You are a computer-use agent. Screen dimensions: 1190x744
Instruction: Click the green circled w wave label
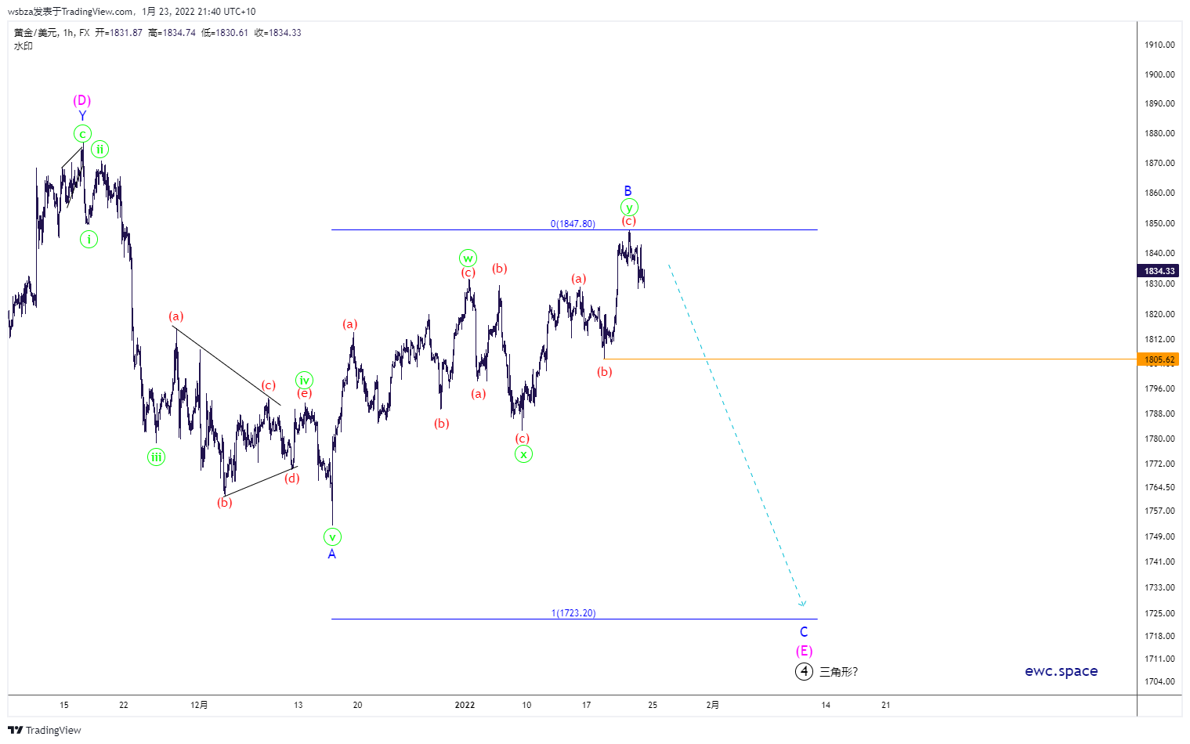[x=468, y=258]
